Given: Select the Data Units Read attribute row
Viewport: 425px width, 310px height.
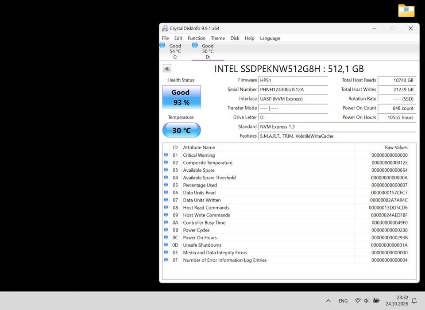Looking at the screenshot, I should pos(286,193).
